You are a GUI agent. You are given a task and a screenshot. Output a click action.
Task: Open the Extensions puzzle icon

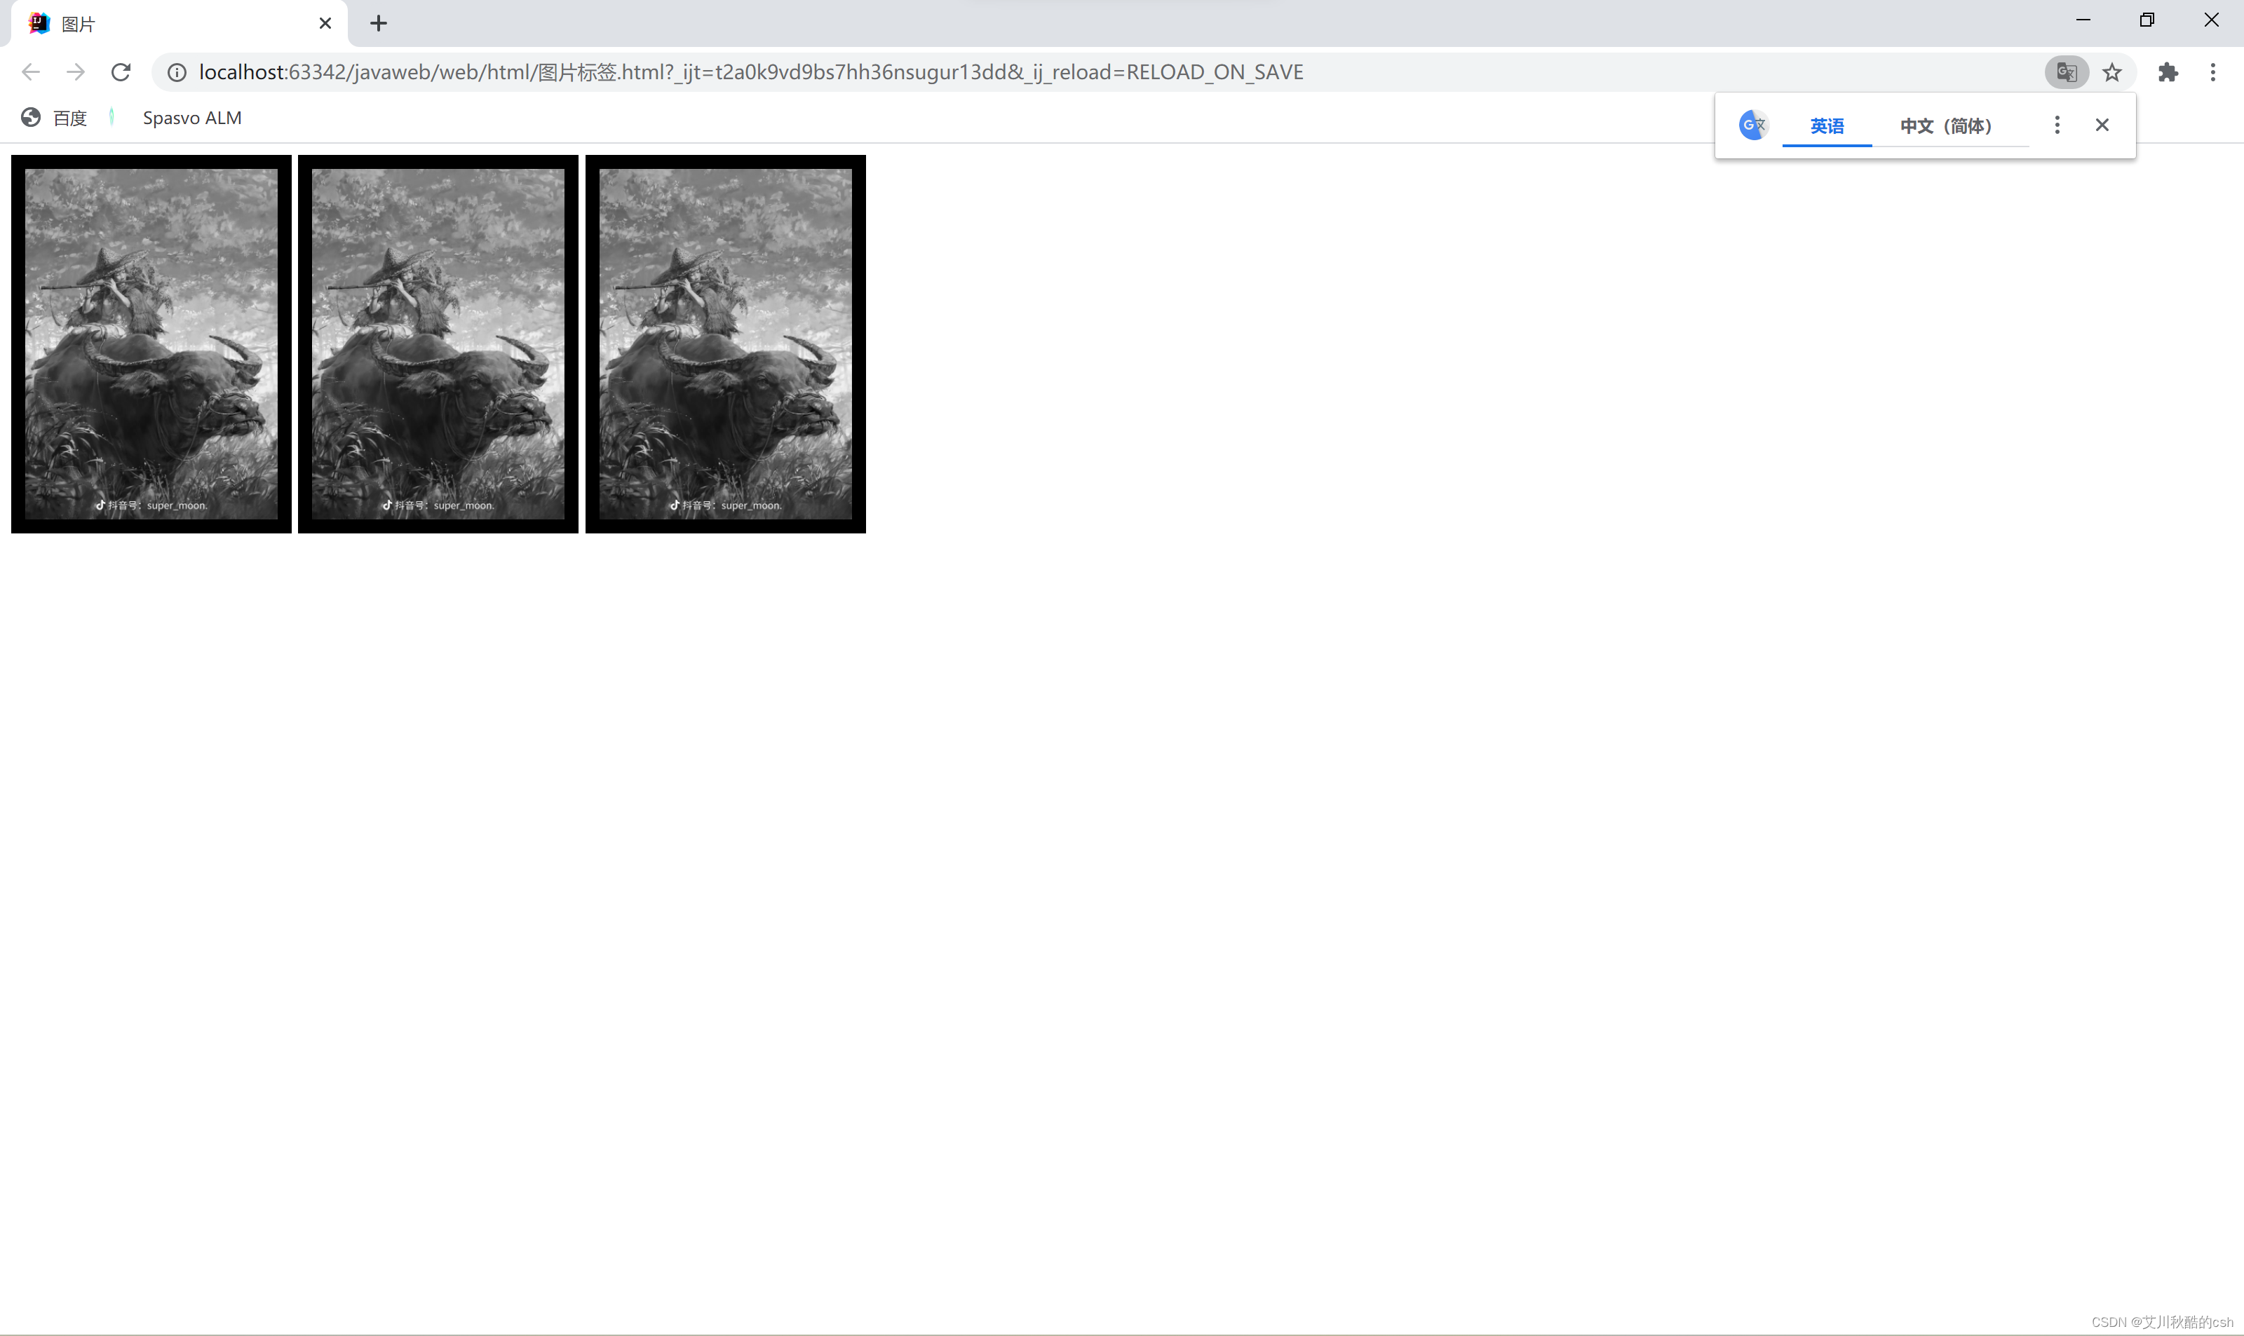tap(2168, 72)
